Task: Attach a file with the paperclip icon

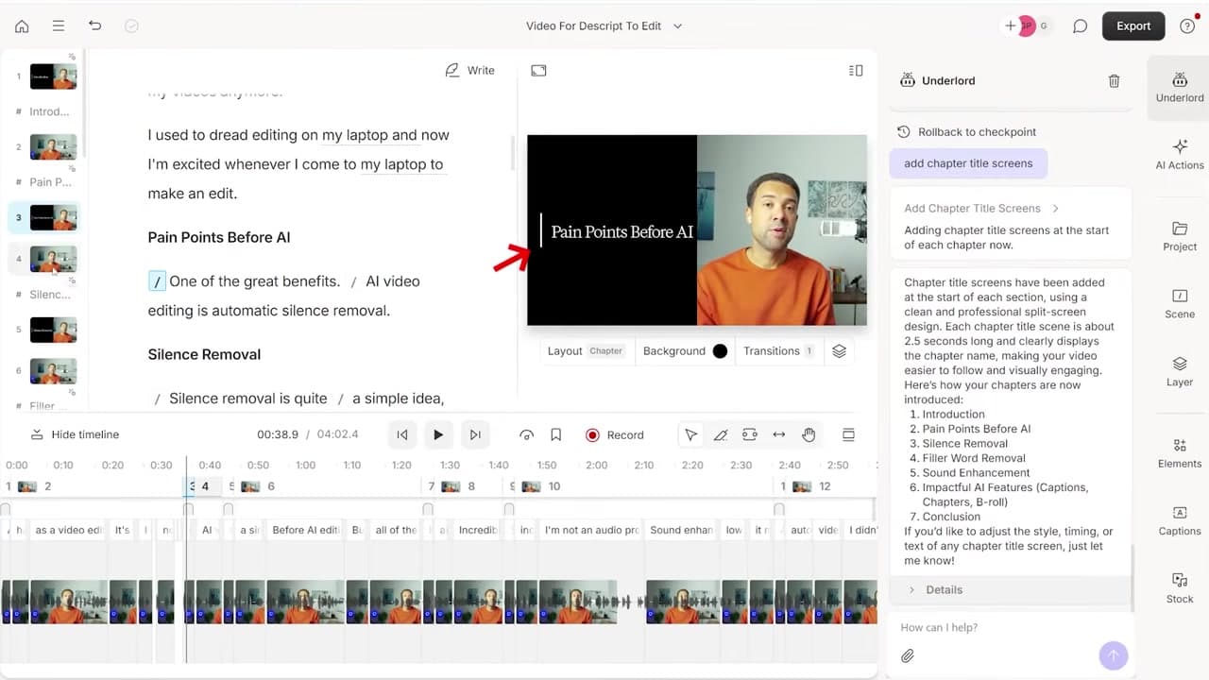Action: 908,655
